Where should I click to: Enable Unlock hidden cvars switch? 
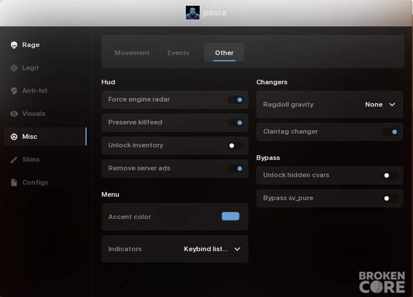point(391,175)
